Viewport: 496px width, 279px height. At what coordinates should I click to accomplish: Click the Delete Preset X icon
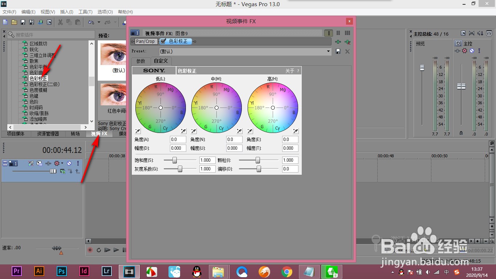(x=347, y=52)
